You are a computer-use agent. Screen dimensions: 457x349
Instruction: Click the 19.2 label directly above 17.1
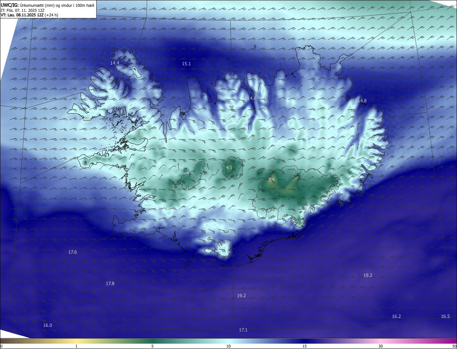tap(241, 296)
